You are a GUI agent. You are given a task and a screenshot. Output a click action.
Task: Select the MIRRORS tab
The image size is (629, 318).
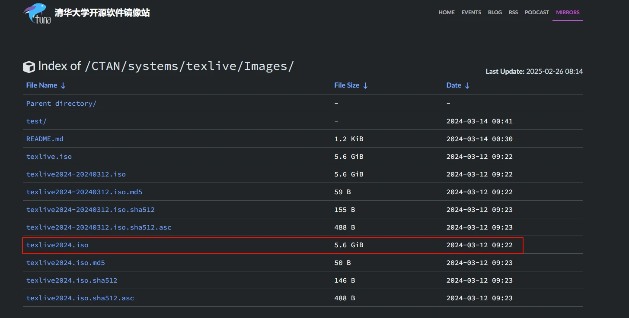[568, 13]
